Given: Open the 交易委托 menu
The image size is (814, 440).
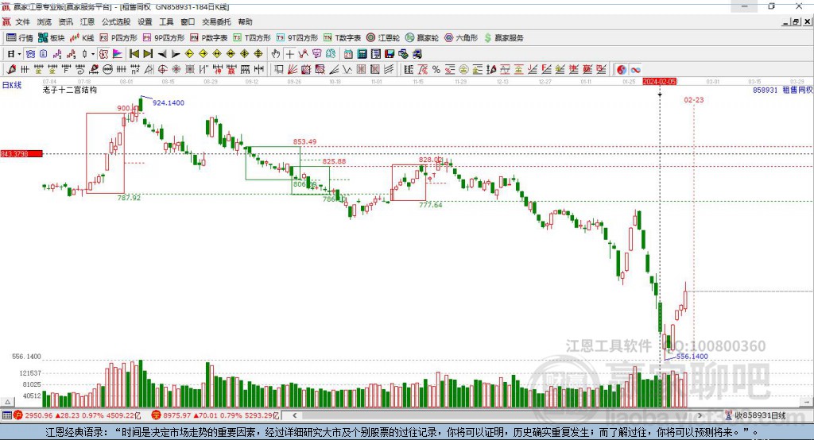Looking at the screenshot, I should (216, 21).
